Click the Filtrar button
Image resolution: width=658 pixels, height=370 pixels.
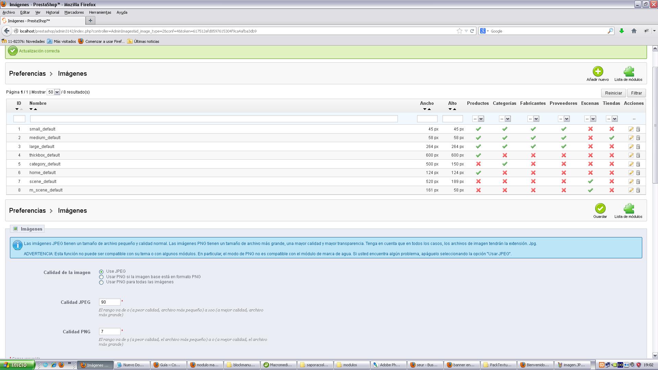(636, 93)
